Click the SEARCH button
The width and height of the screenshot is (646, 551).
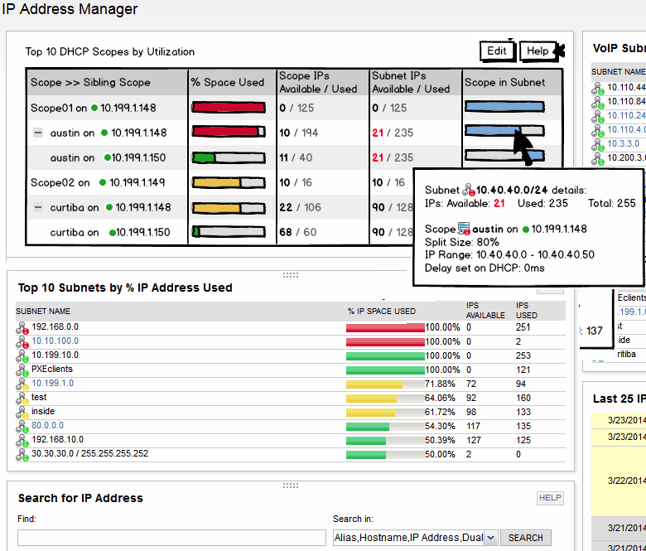pyautogui.click(x=526, y=538)
